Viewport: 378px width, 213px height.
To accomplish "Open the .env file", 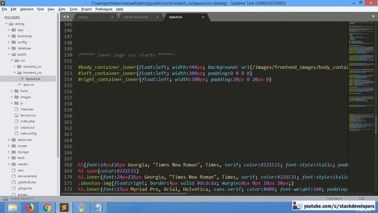I will [21, 170].
